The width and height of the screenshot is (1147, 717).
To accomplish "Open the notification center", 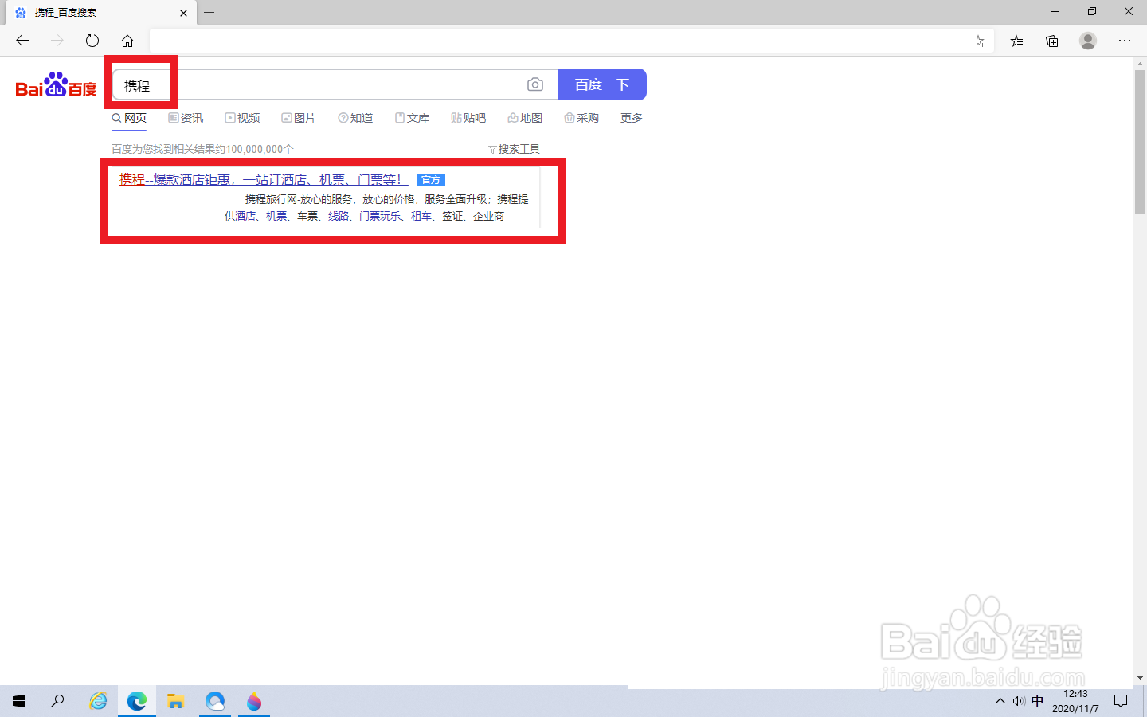I will [1121, 701].
